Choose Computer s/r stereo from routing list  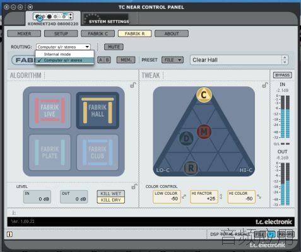click(64, 60)
